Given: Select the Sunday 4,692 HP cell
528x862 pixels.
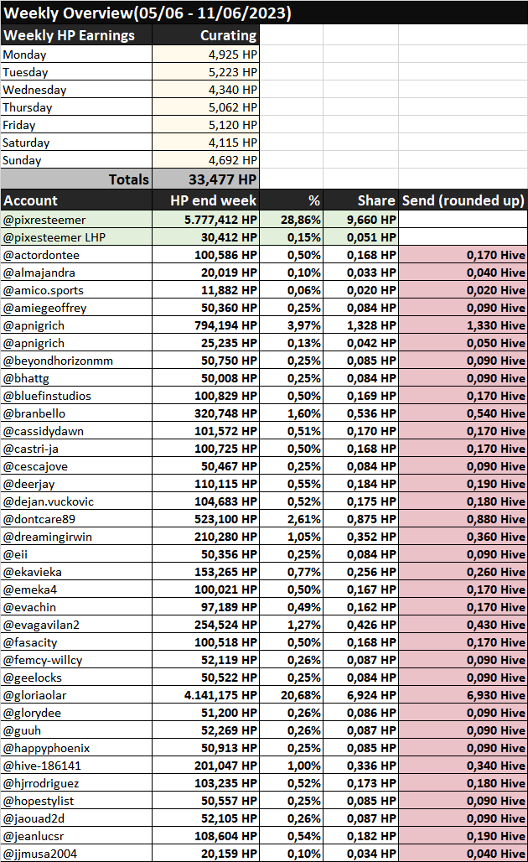Looking at the screenshot, I should 205,160.
